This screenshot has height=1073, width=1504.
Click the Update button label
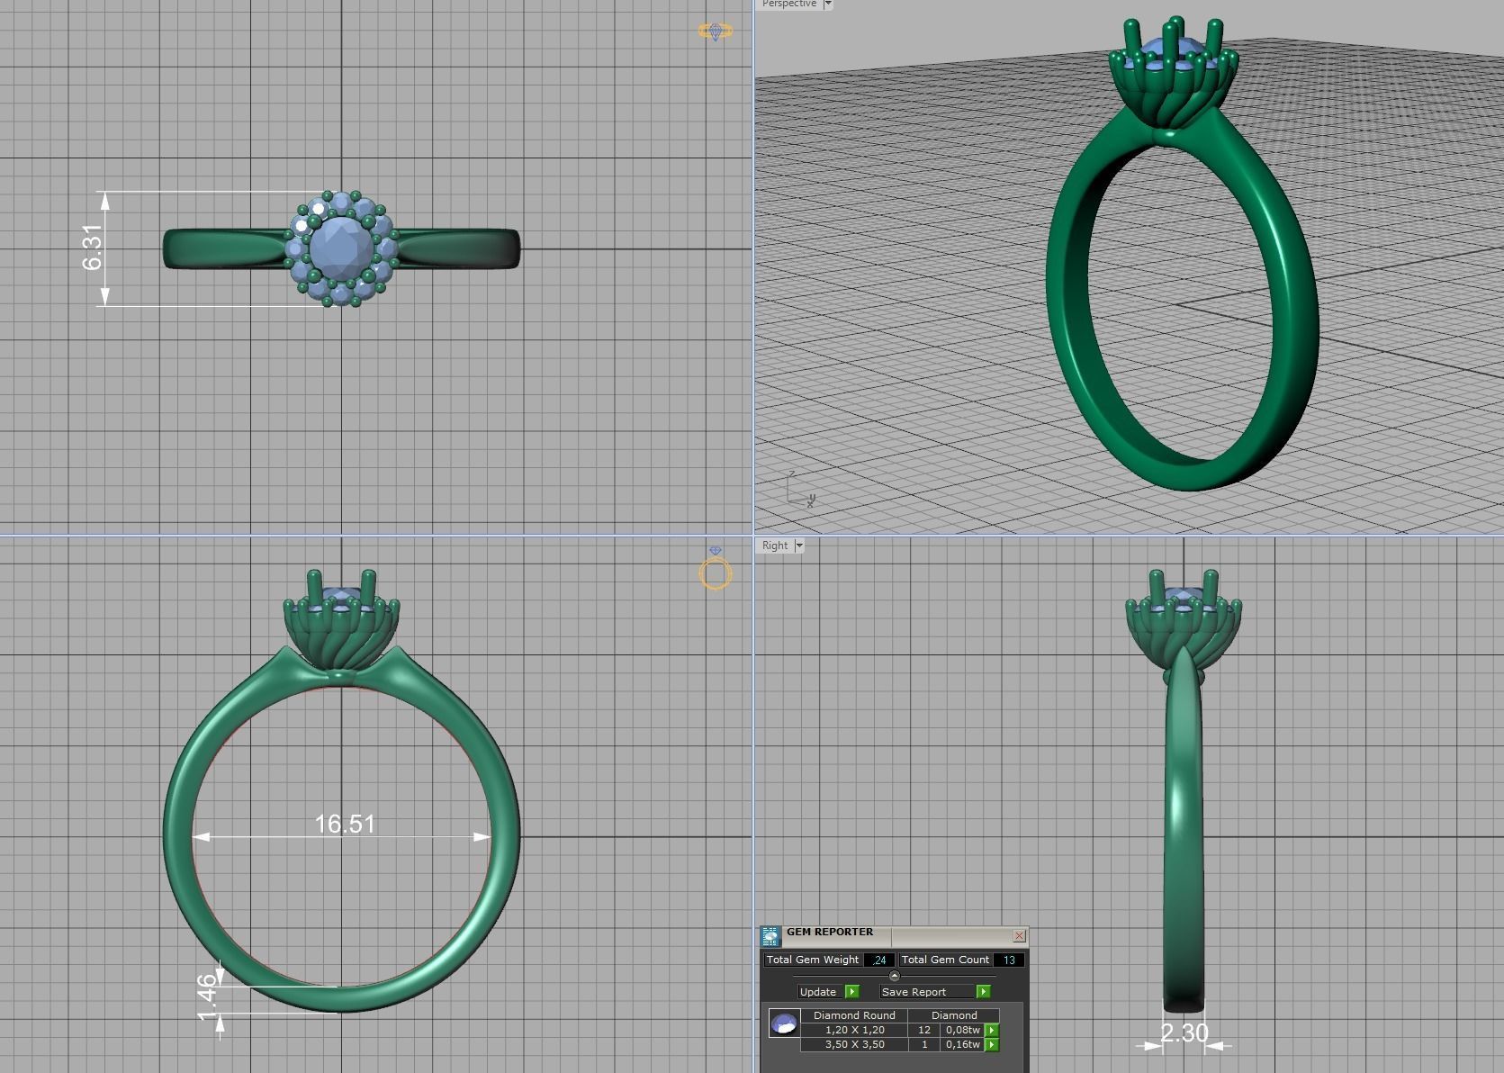click(x=818, y=992)
